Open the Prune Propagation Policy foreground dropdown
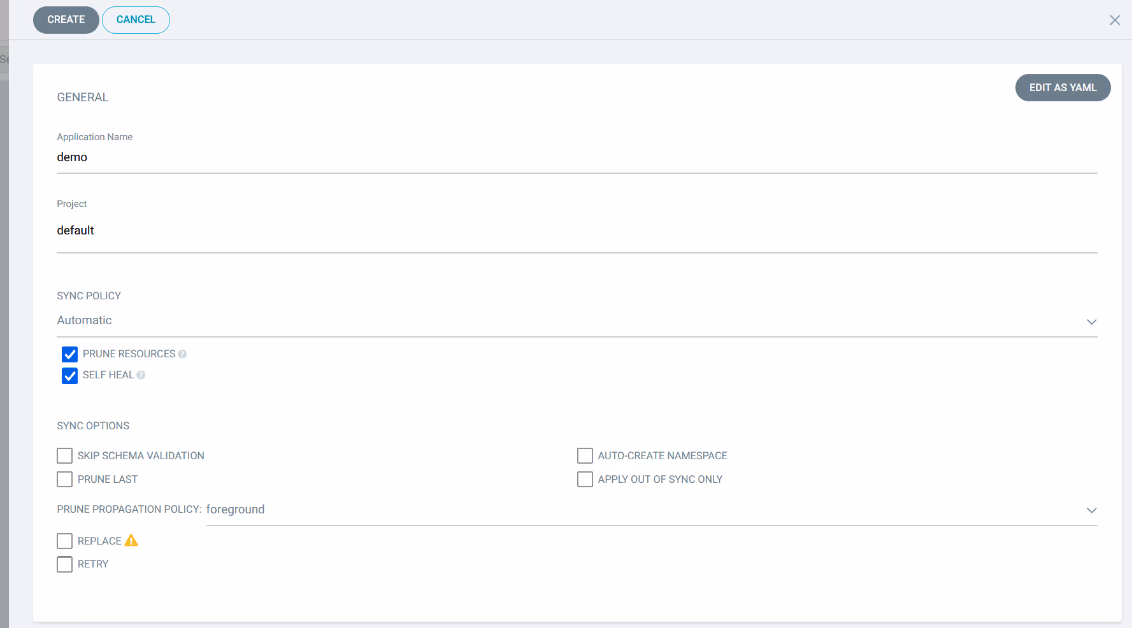1132x628 pixels. click(652, 510)
